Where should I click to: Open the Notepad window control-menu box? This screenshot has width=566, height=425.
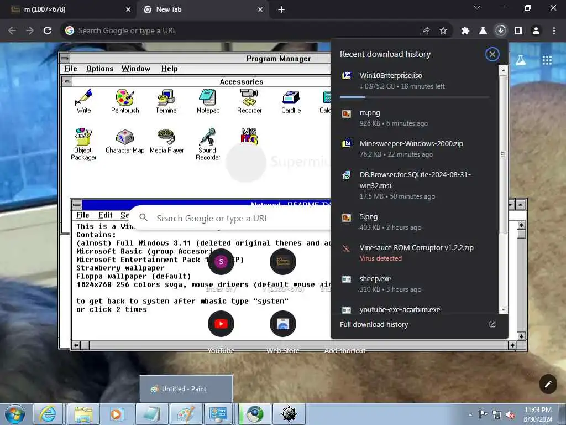[x=76, y=205]
